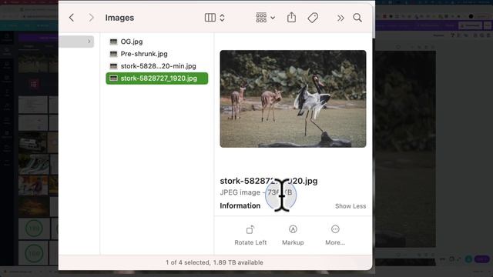Open Finder search magnifier
Image resolution: width=493 pixels, height=277 pixels.
357,18
